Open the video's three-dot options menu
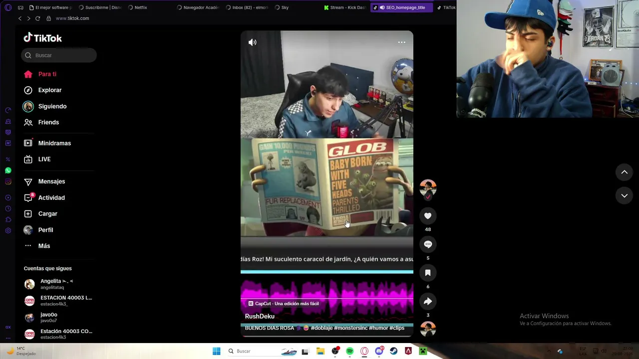 click(401, 42)
